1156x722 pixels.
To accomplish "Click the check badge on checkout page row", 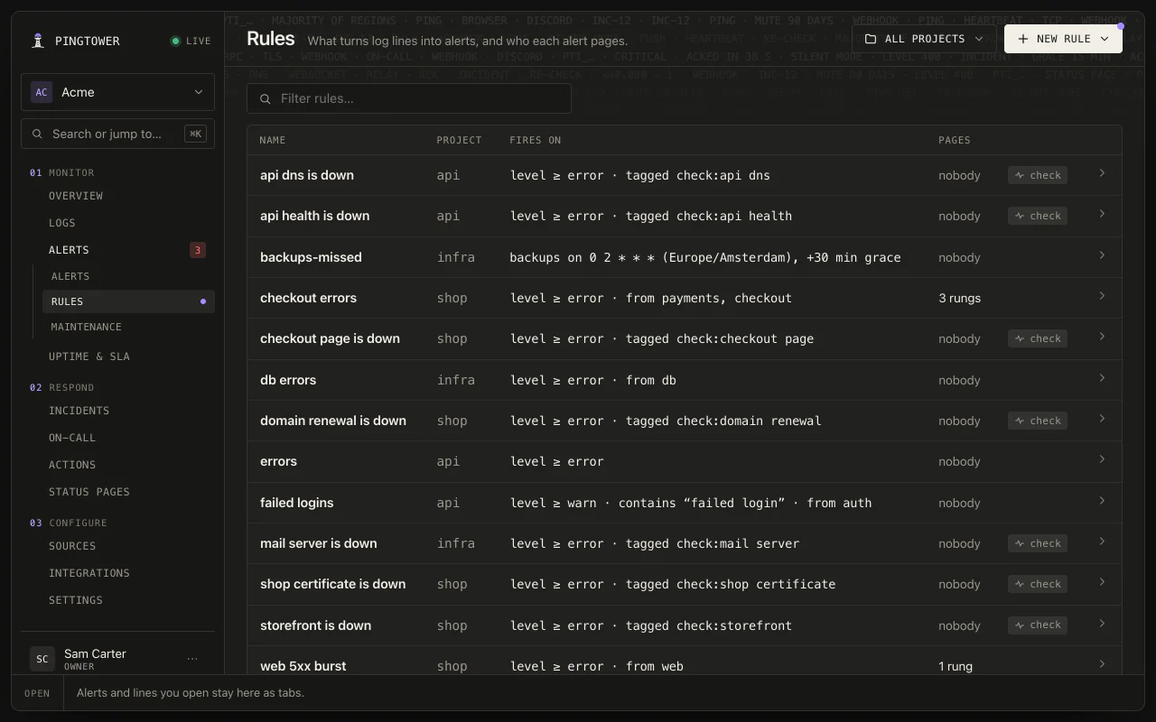I will 1038,338.
